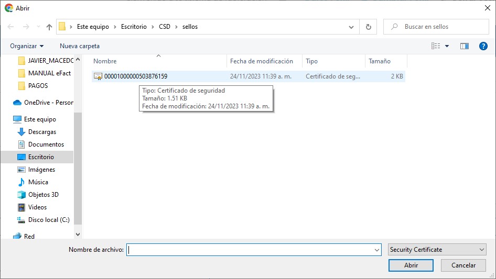Select the Descargas folder in sidebar

click(x=42, y=132)
